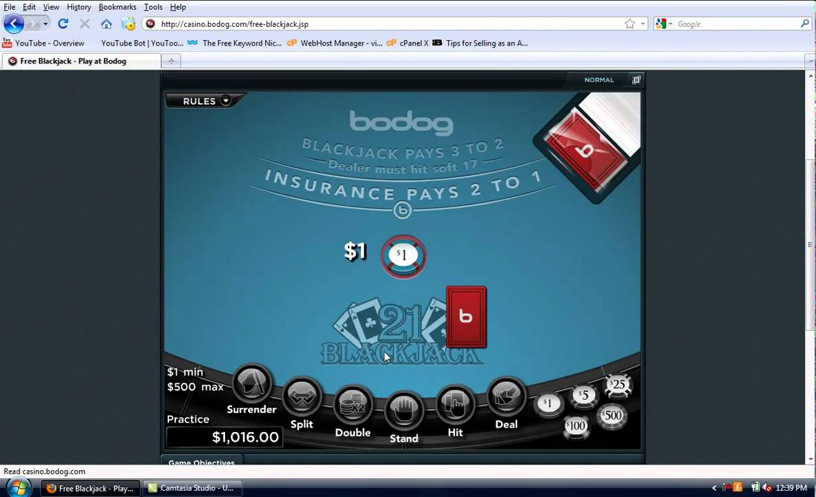Image resolution: width=816 pixels, height=497 pixels.
Task: Click the Hit card icon
Action: click(x=455, y=405)
